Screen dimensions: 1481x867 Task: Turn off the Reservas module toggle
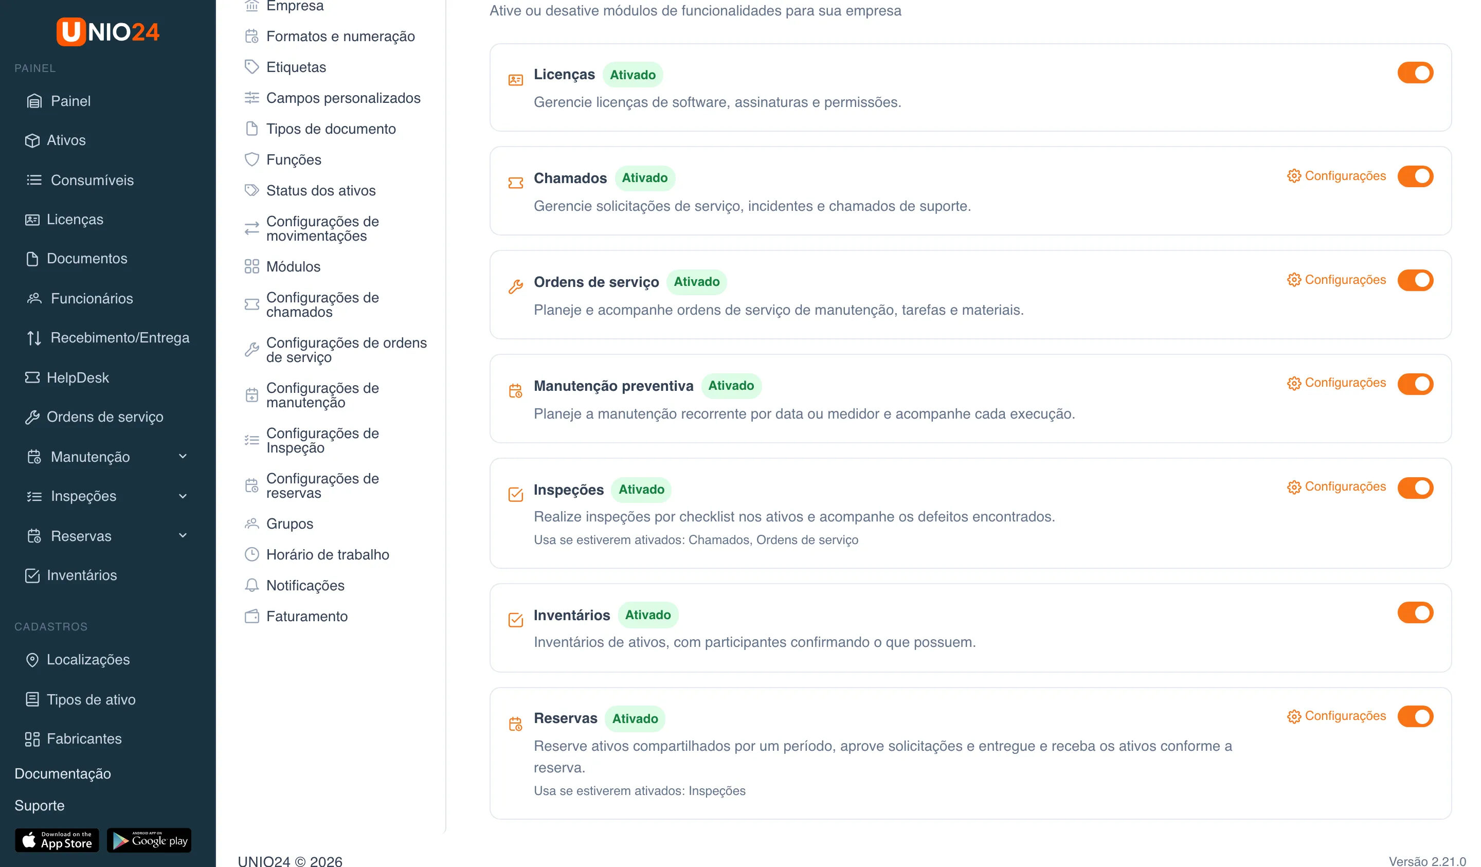[1415, 716]
